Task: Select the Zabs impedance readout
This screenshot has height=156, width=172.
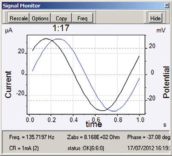Action: [x=93, y=137]
